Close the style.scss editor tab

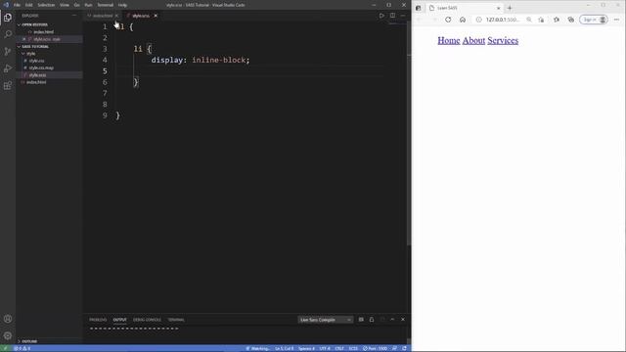click(156, 16)
